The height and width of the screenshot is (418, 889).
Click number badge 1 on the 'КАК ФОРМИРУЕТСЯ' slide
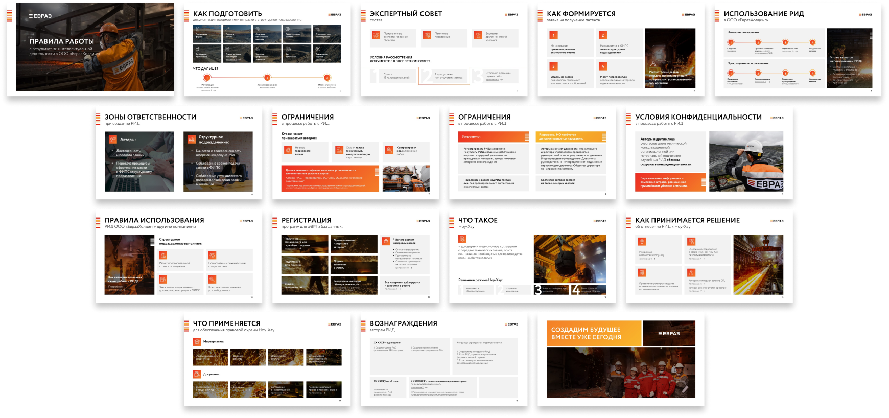(x=553, y=35)
